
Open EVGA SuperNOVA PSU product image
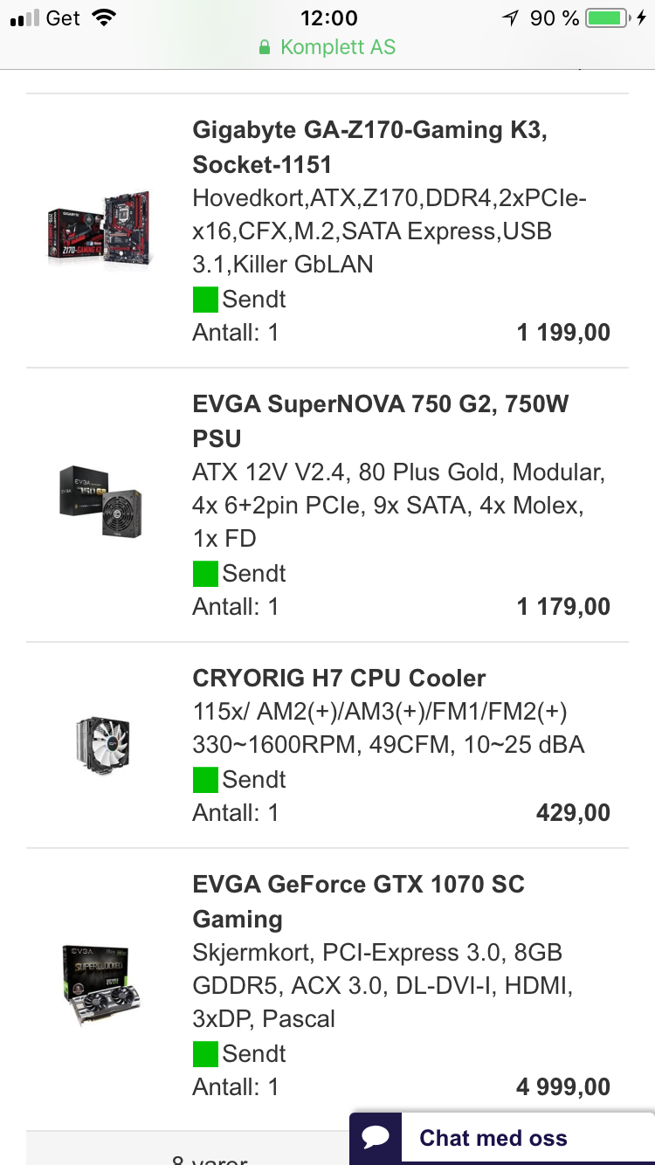100,501
